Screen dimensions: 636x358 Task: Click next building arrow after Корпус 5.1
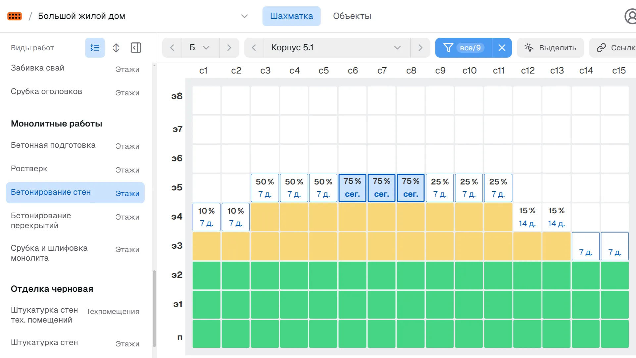pos(420,48)
